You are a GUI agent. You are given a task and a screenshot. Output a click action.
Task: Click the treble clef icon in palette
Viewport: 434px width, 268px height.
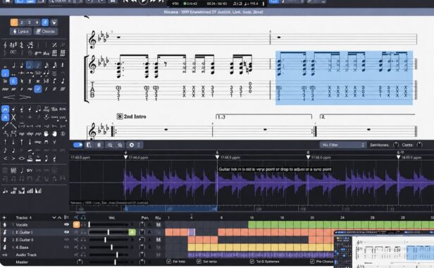click(5, 44)
